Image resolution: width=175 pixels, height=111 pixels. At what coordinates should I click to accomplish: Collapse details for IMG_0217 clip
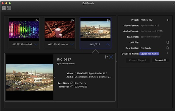click(108, 45)
